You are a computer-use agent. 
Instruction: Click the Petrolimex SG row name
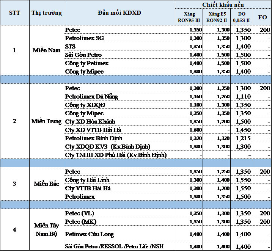coord(119,38)
